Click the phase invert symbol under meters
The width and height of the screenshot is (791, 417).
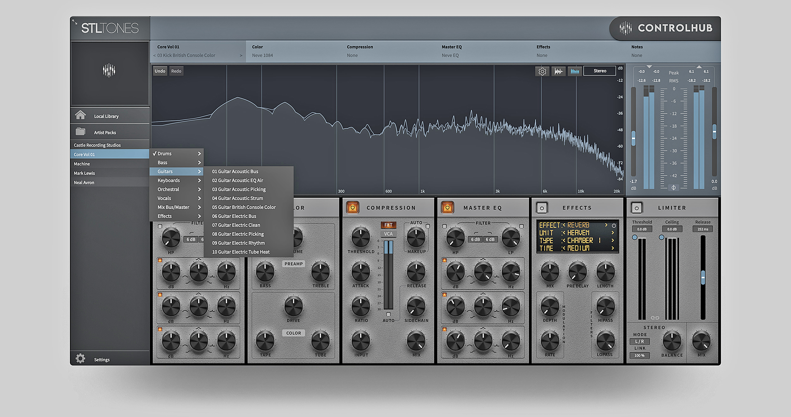coord(674,188)
